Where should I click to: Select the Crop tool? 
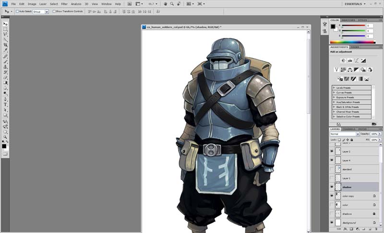(x=5, y=45)
